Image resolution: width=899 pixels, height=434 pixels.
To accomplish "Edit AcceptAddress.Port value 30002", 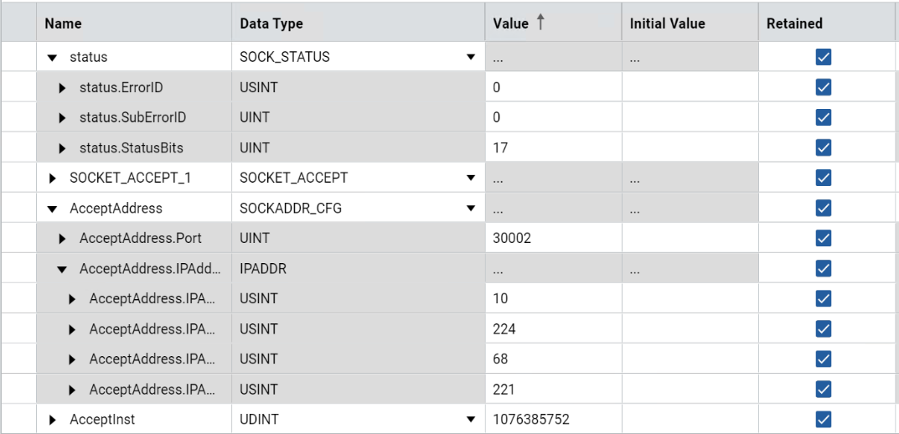I will coord(553,239).
